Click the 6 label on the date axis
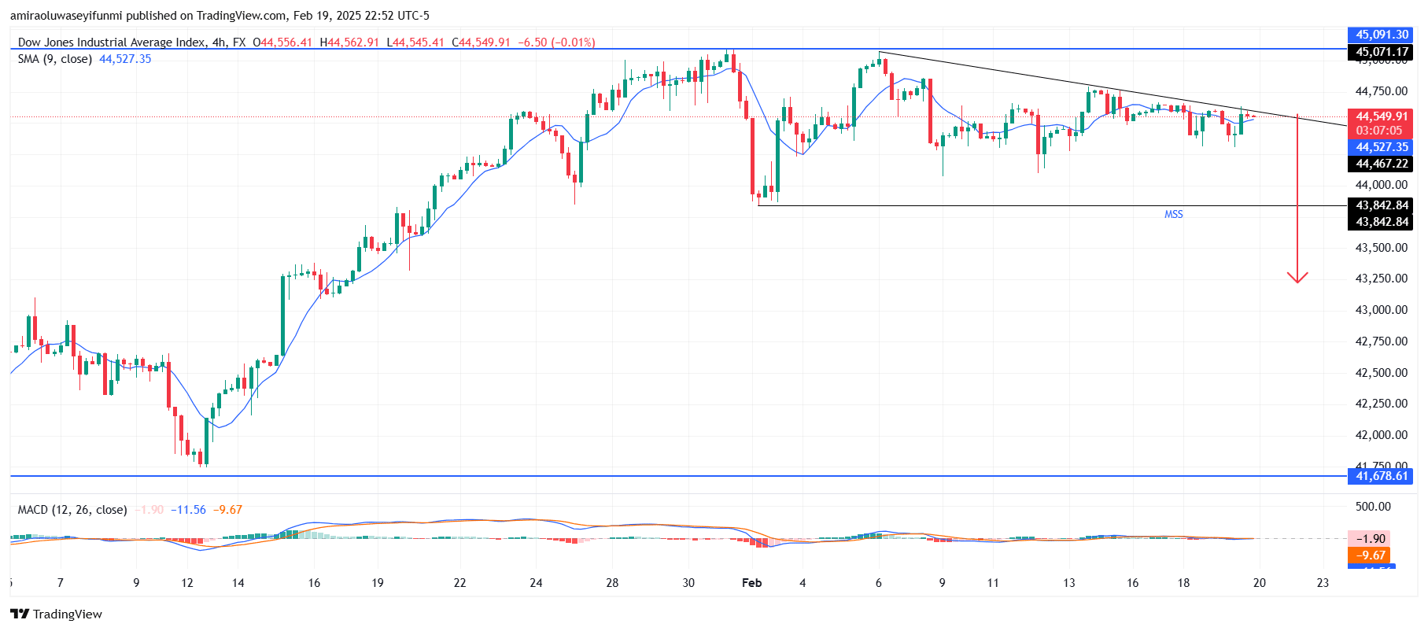Viewport: 1428px width, 631px height. click(879, 583)
